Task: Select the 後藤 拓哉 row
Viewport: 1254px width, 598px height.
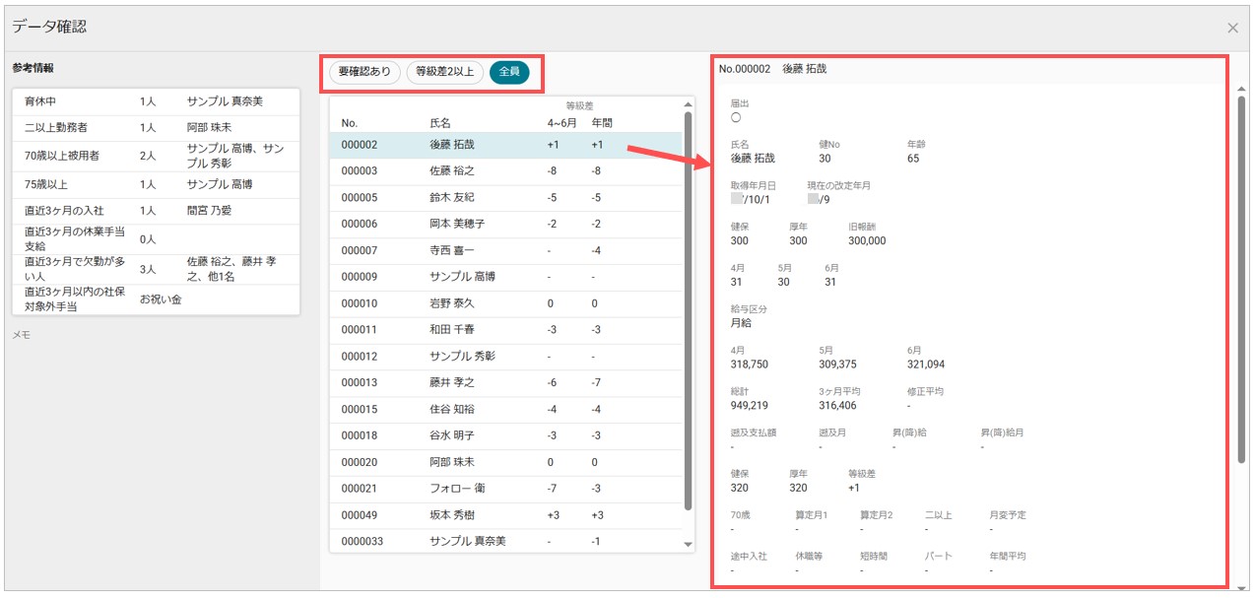Action: click(x=505, y=145)
